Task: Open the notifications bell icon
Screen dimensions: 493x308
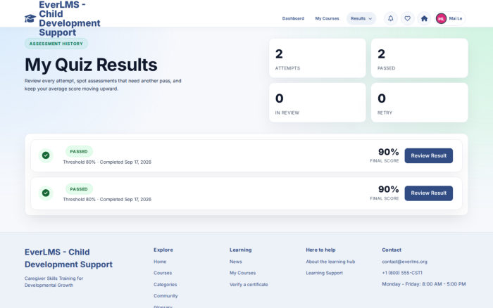Action: (x=390, y=18)
